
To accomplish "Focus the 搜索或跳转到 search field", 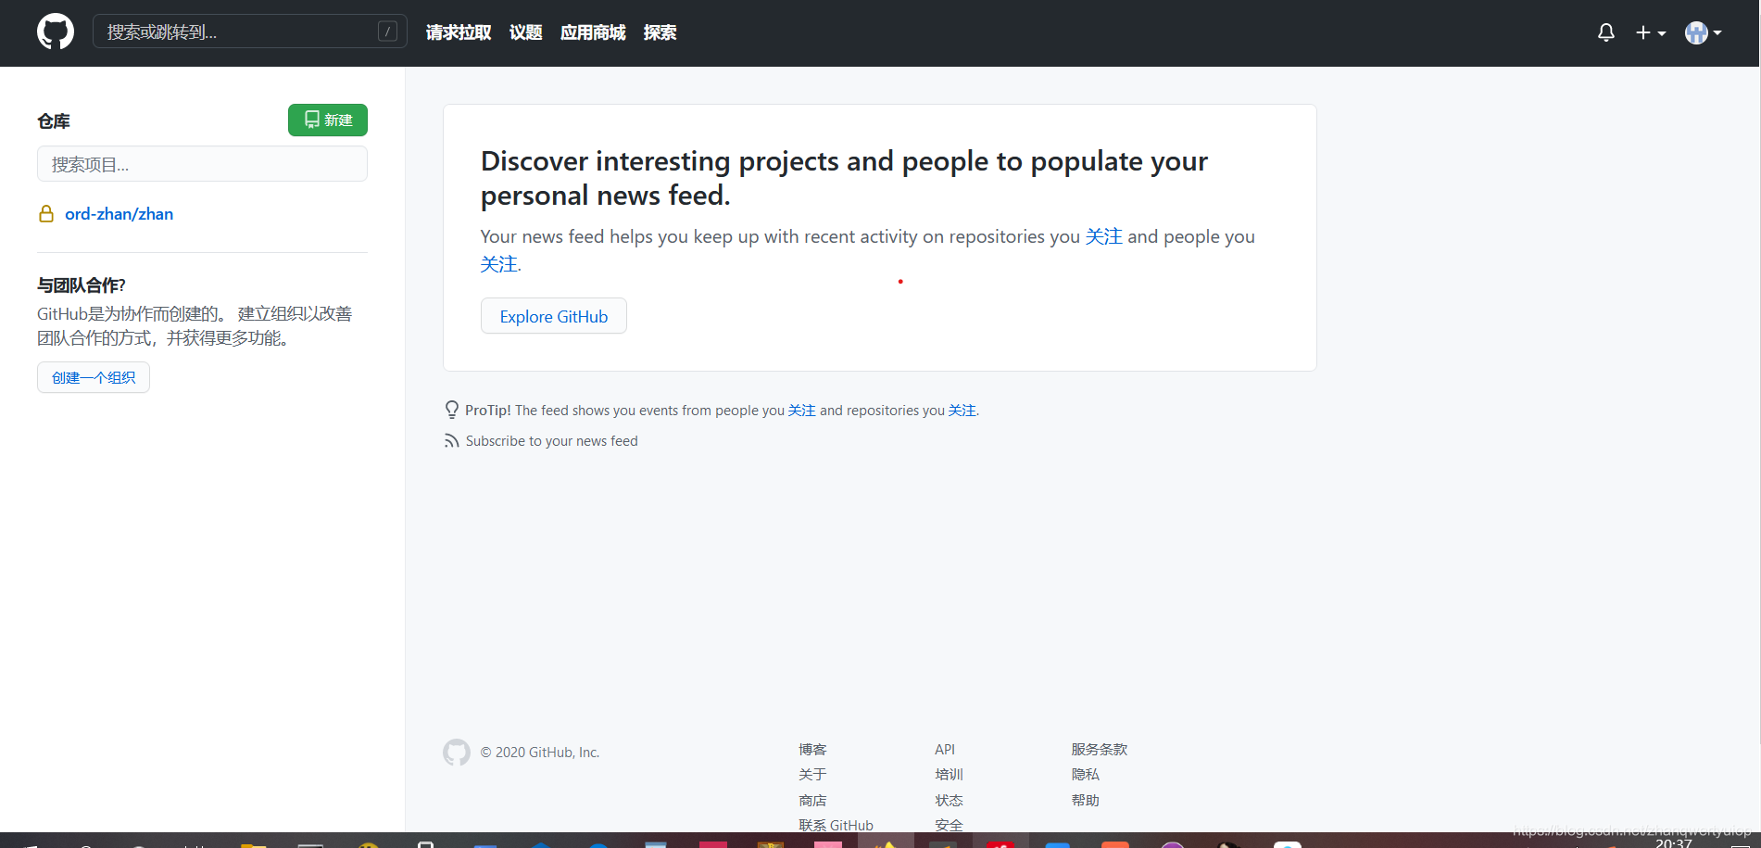I will pos(249,32).
